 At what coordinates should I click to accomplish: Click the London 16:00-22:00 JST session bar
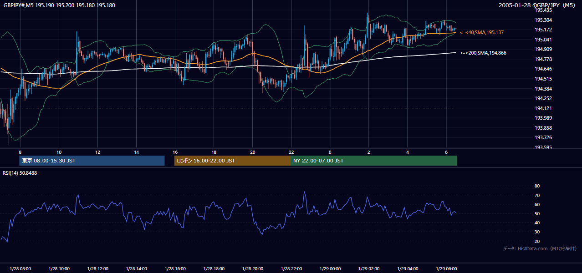click(x=232, y=161)
